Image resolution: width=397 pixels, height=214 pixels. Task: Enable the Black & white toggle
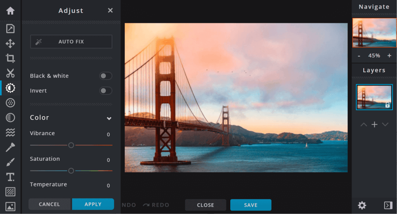click(x=105, y=76)
